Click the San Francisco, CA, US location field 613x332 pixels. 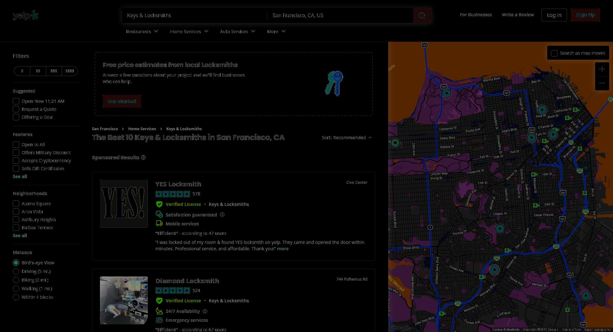tap(340, 15)
